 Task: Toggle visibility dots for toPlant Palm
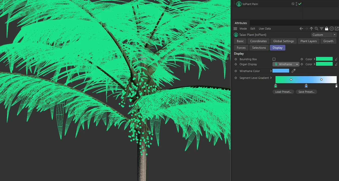pos(296,4)
